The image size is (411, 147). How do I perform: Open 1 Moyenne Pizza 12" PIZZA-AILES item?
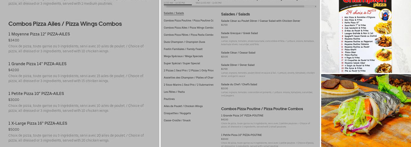click(39, 34)
